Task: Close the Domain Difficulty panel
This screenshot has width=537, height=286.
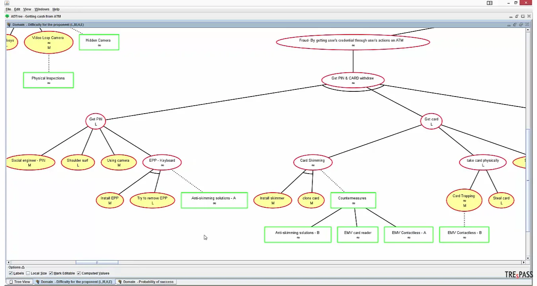Action: (527, 25)
